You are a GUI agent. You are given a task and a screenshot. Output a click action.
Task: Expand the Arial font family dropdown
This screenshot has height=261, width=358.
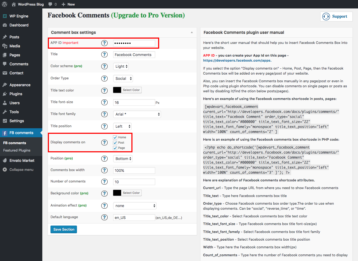137,114
